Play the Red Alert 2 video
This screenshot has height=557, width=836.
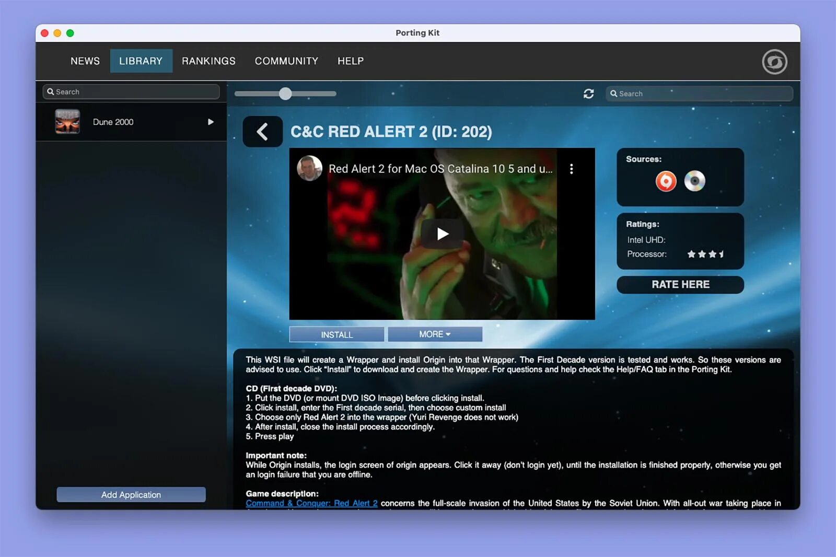443,234
